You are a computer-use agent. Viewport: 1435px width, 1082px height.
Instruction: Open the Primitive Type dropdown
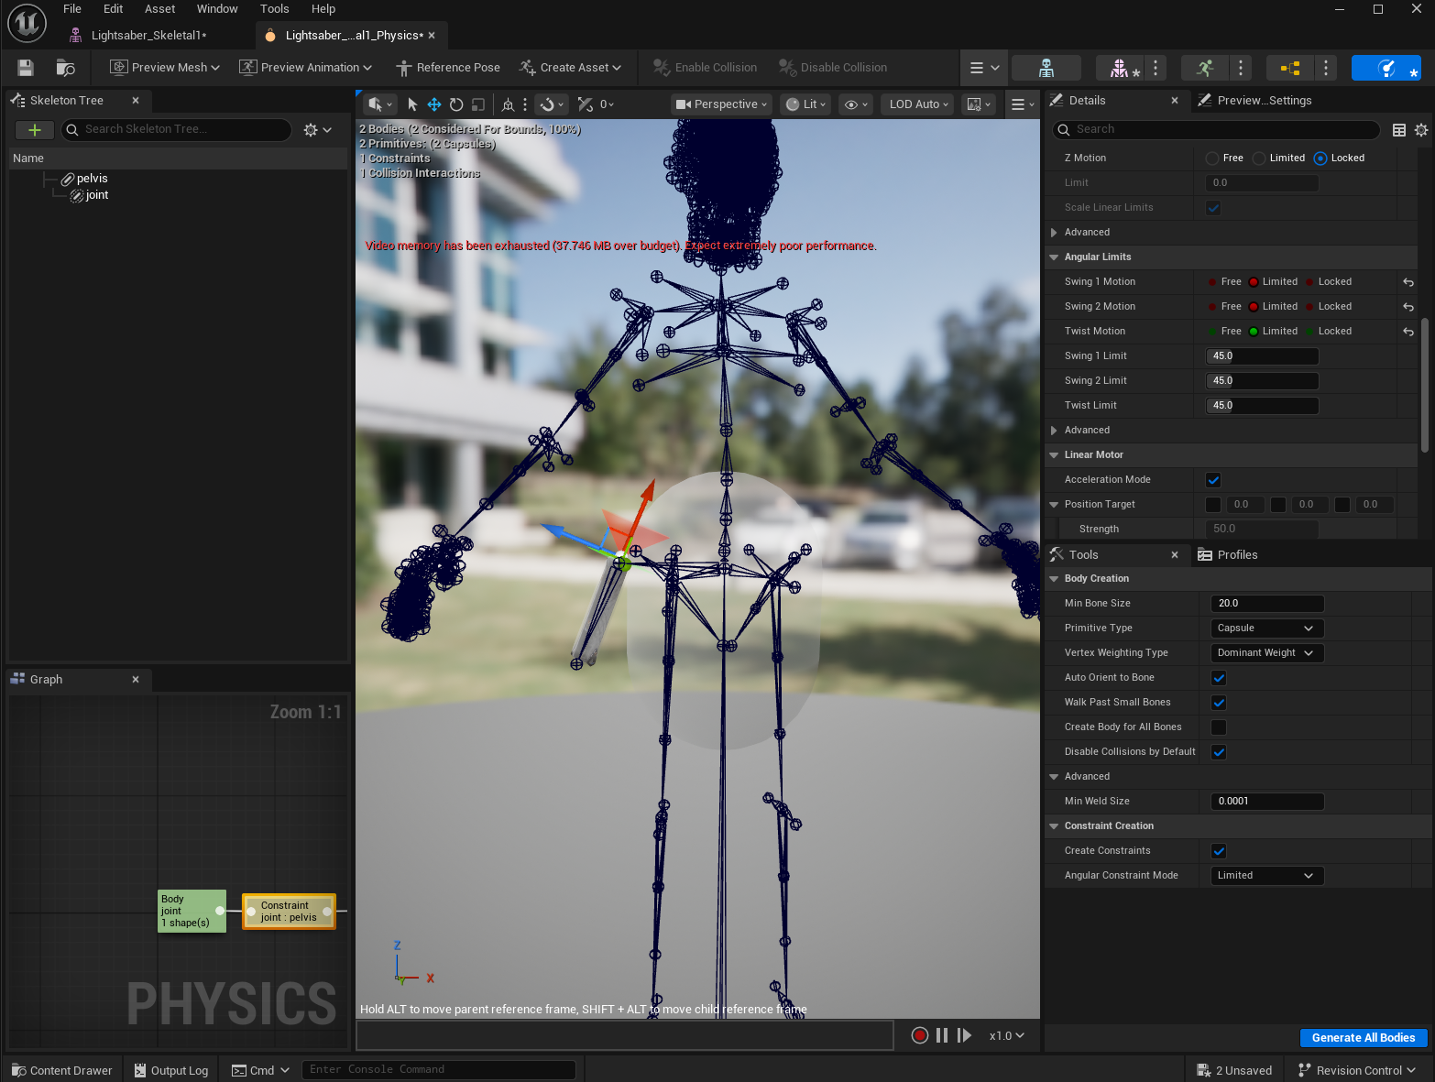tap(1266, 628)
